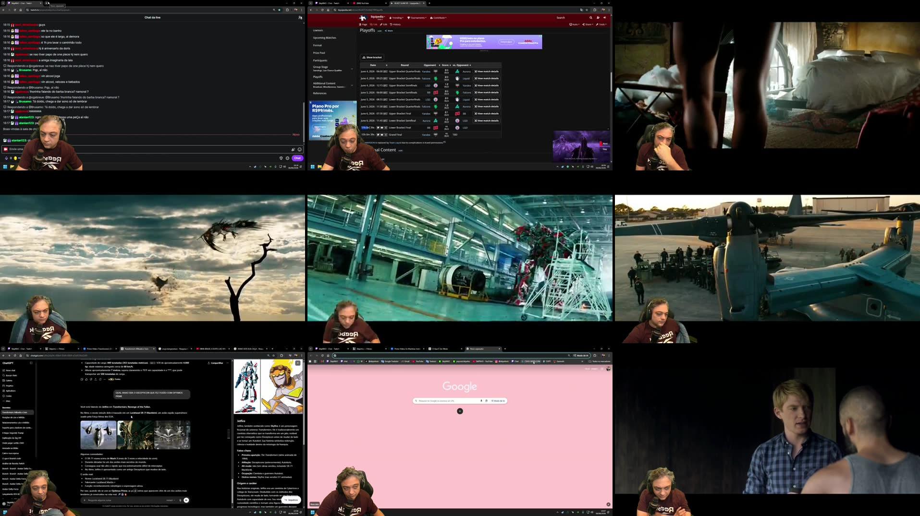The image size is (920, 516).
Task: Click the Compartilhar share button in ChatGPT
Action: click(215, 363)
